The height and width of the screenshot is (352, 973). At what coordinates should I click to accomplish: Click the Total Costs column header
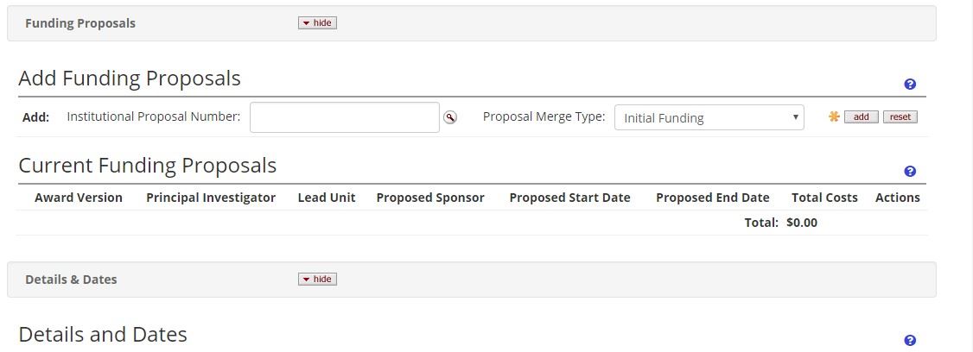(824, 198)
